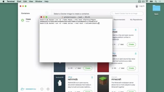
Task: Click the first docker run hbase command
Action: coord(68,20)
